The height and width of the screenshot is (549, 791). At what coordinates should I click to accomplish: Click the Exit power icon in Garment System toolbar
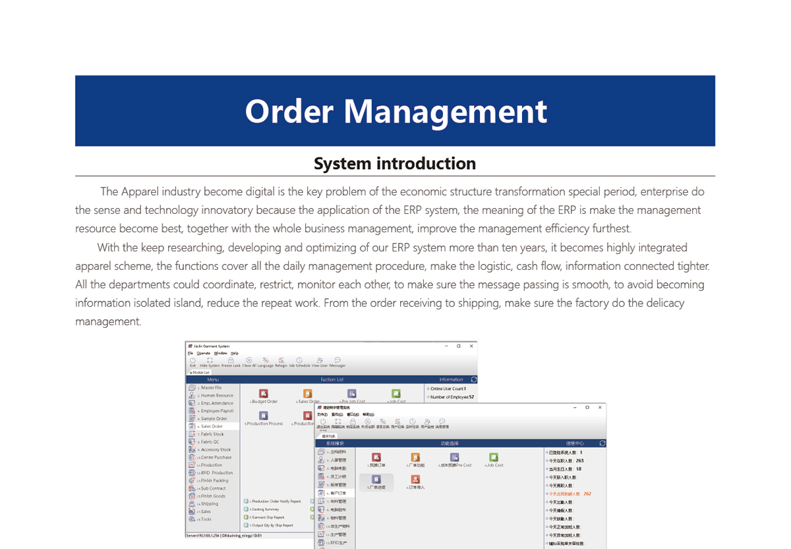(x=192, y=360)
